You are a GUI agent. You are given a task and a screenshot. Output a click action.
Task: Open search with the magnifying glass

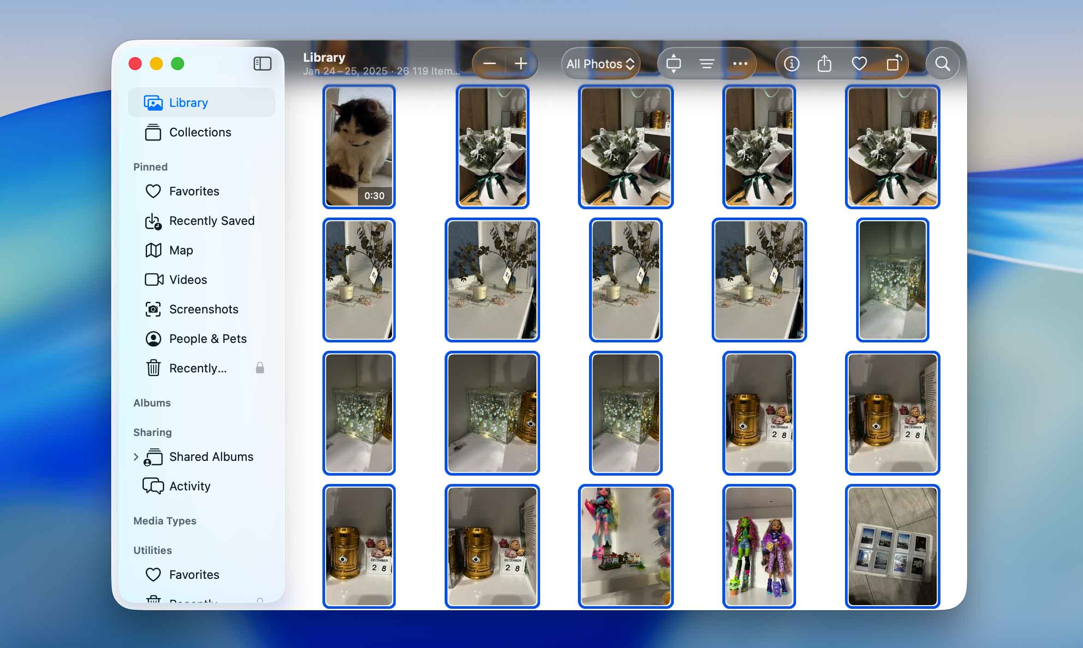pyautogui.click(x=942, y=64)
